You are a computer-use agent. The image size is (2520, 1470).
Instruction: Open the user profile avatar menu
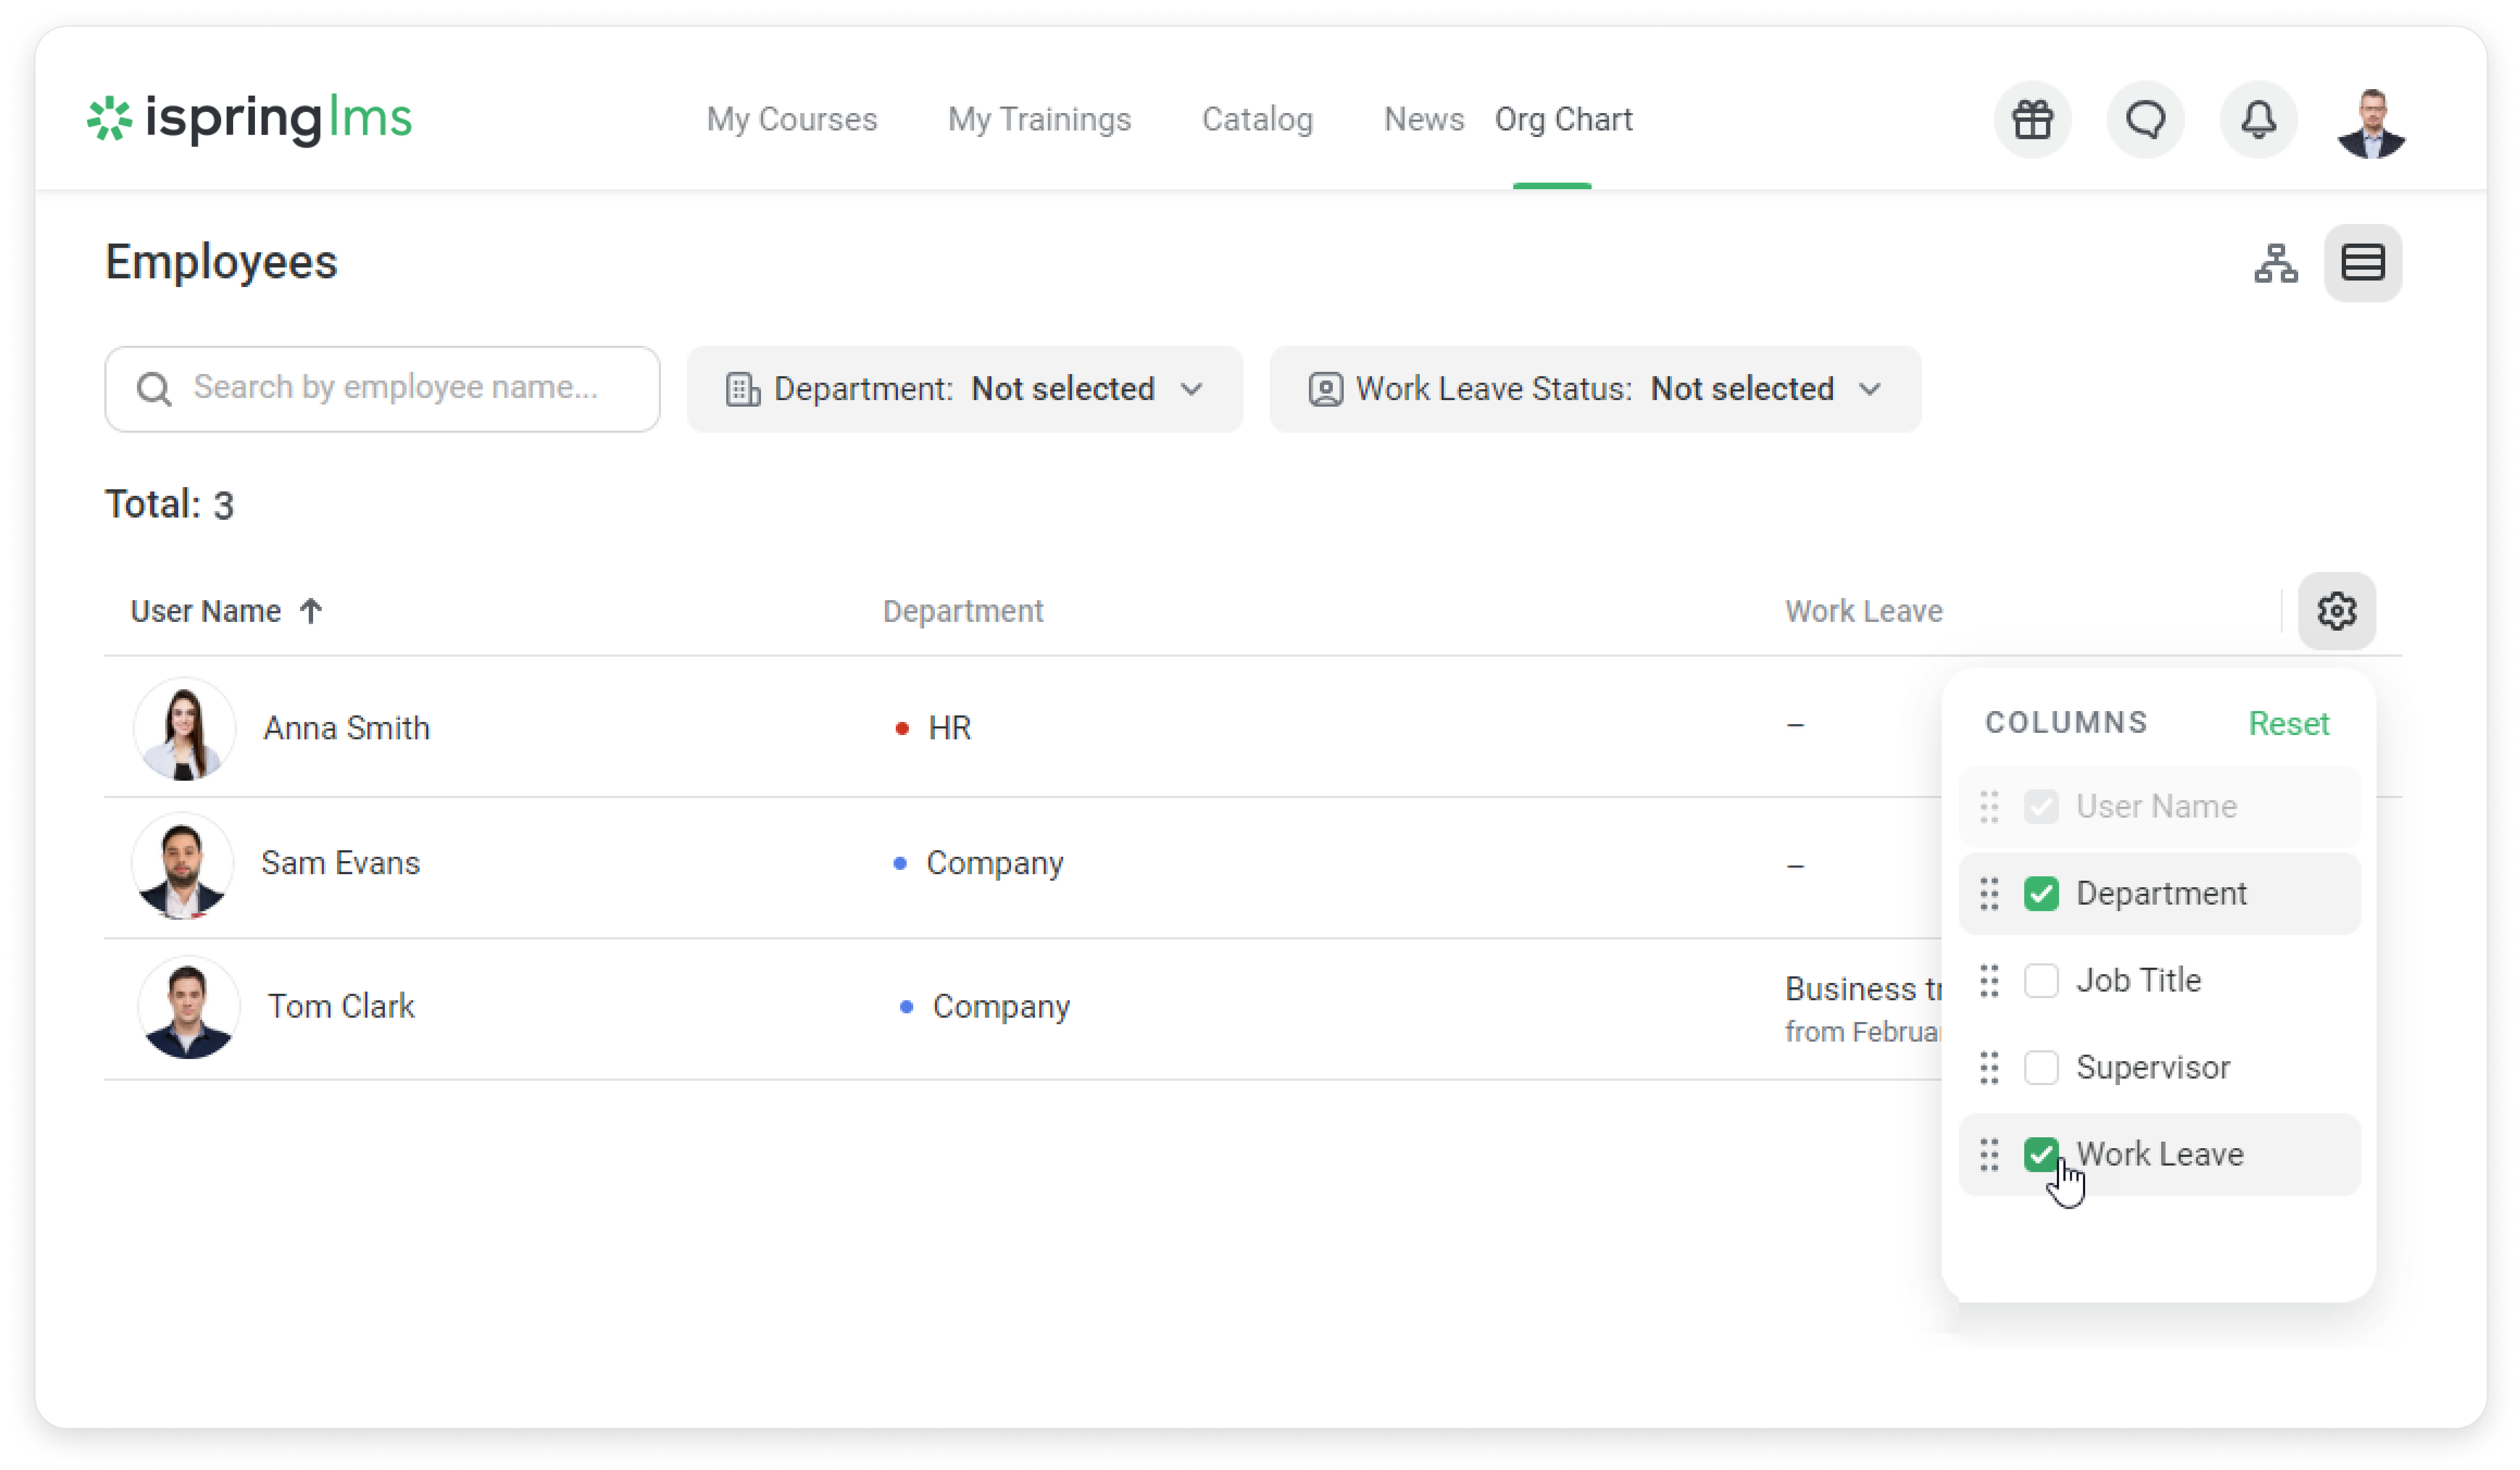pos(2371,123)
